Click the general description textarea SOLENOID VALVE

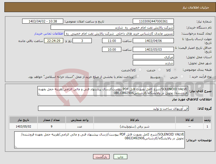click(x=113, y=91)
